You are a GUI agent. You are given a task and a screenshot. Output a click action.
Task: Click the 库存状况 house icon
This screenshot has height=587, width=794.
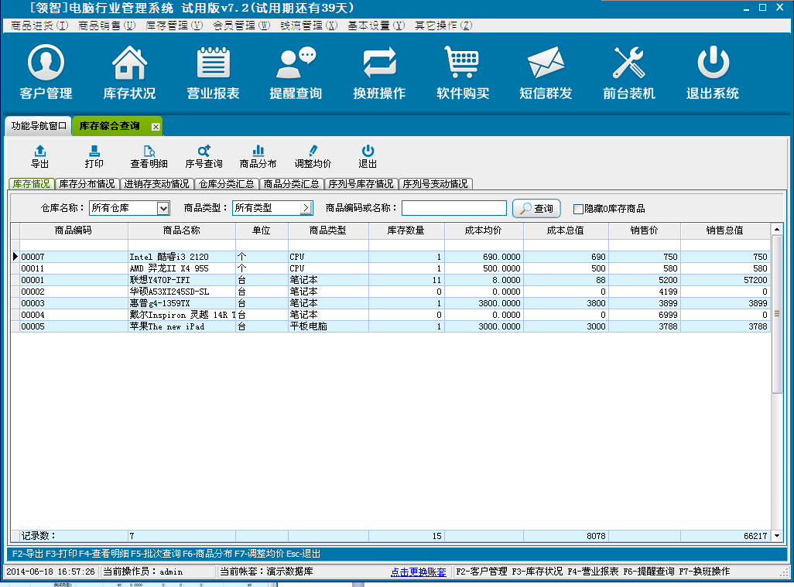coord(129,63)
